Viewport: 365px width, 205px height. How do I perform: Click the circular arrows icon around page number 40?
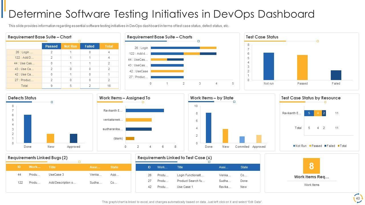pyautogui.click(x=358, y=198)
